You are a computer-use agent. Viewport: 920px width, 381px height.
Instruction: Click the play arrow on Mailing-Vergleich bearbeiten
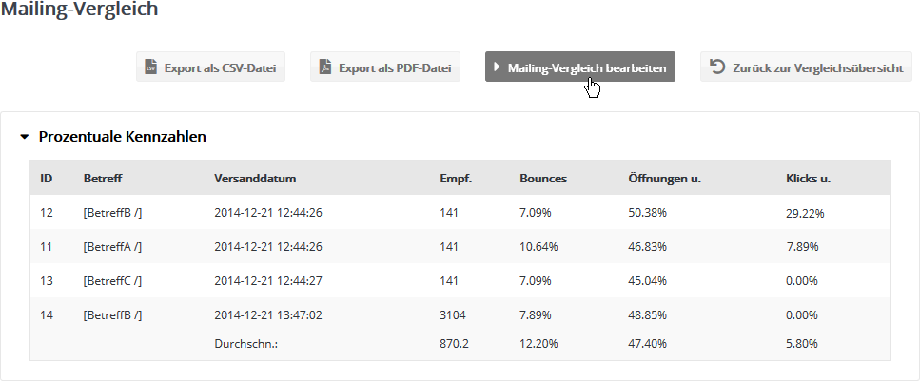(x=497, y=67)
